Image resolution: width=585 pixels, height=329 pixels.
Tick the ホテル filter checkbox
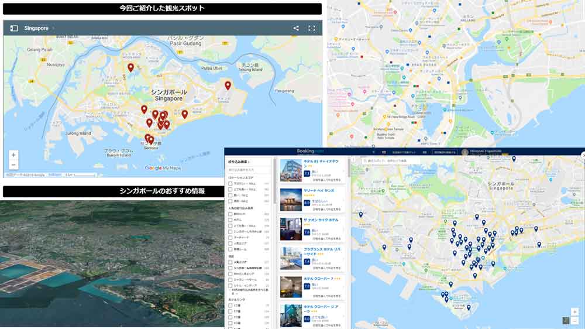click(x=230, y=220)
